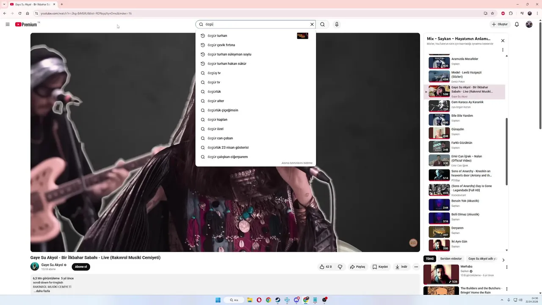
Task: Show more filter chips with right chevron
Action: click(503, 260)
